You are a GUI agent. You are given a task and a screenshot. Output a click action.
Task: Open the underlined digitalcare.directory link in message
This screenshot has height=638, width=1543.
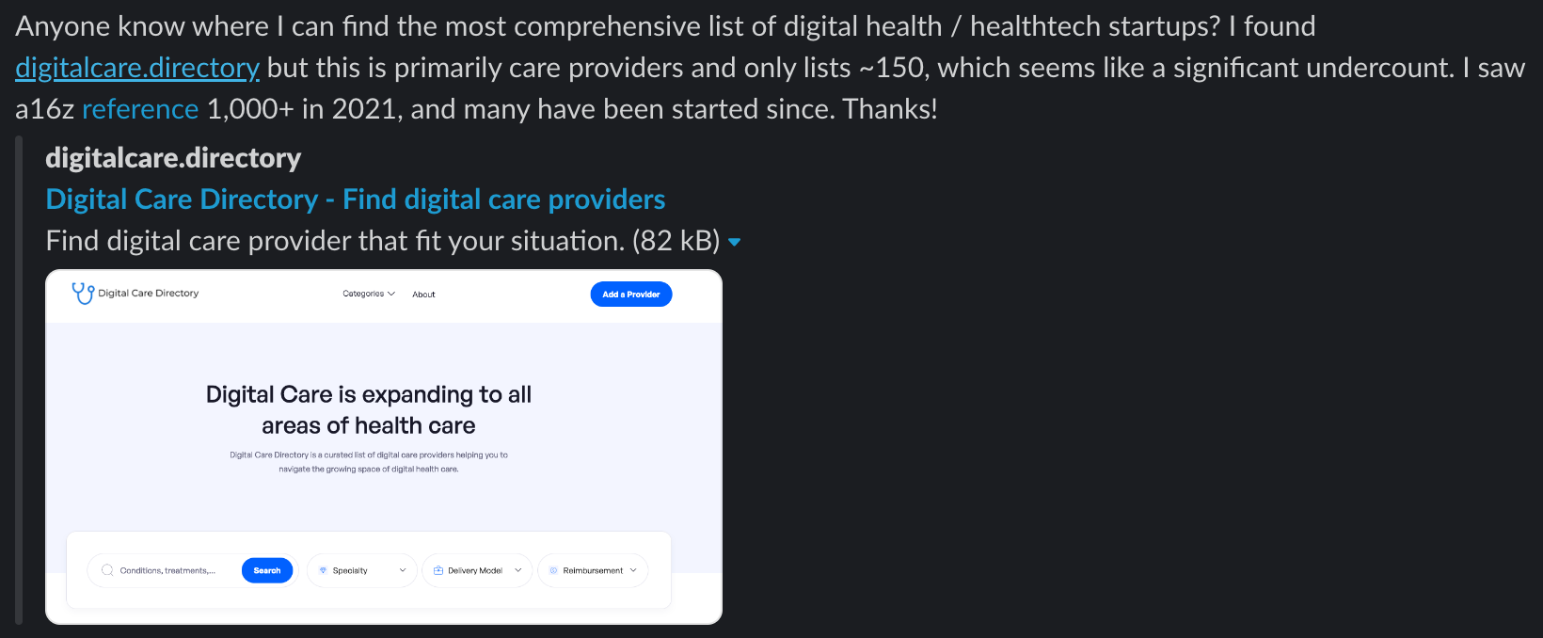tap(137, 68)
